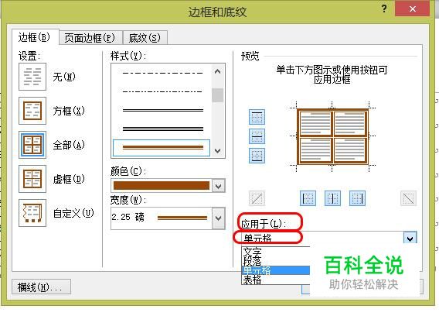Click the 2.25 磅 width field

(x=162, y=218)
